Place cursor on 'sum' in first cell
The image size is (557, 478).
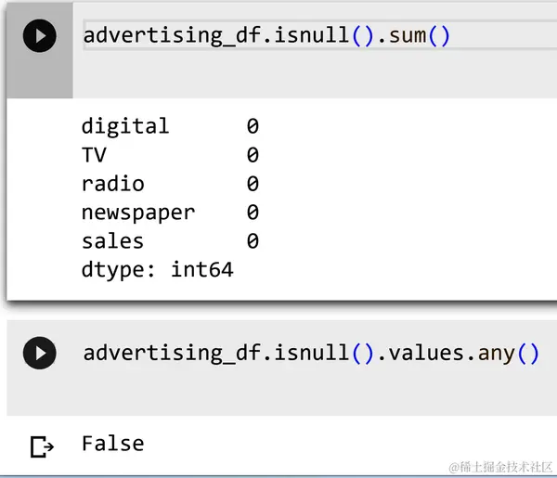tap(410, 36)
